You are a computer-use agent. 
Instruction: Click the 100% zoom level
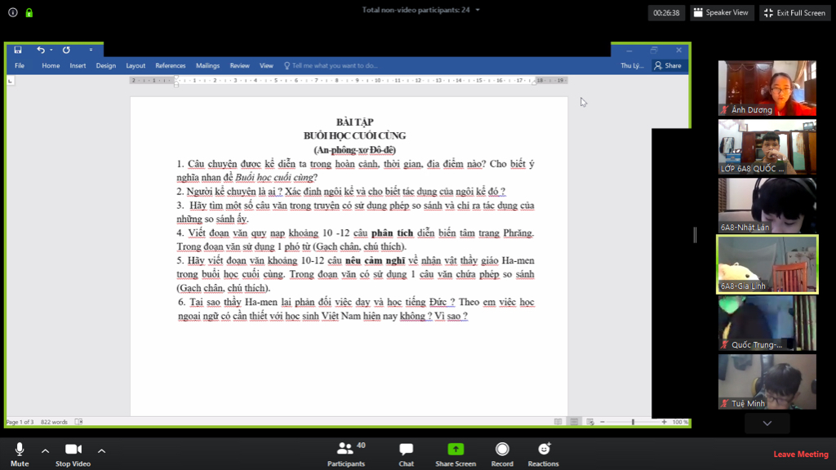click(x=680, y=422)
